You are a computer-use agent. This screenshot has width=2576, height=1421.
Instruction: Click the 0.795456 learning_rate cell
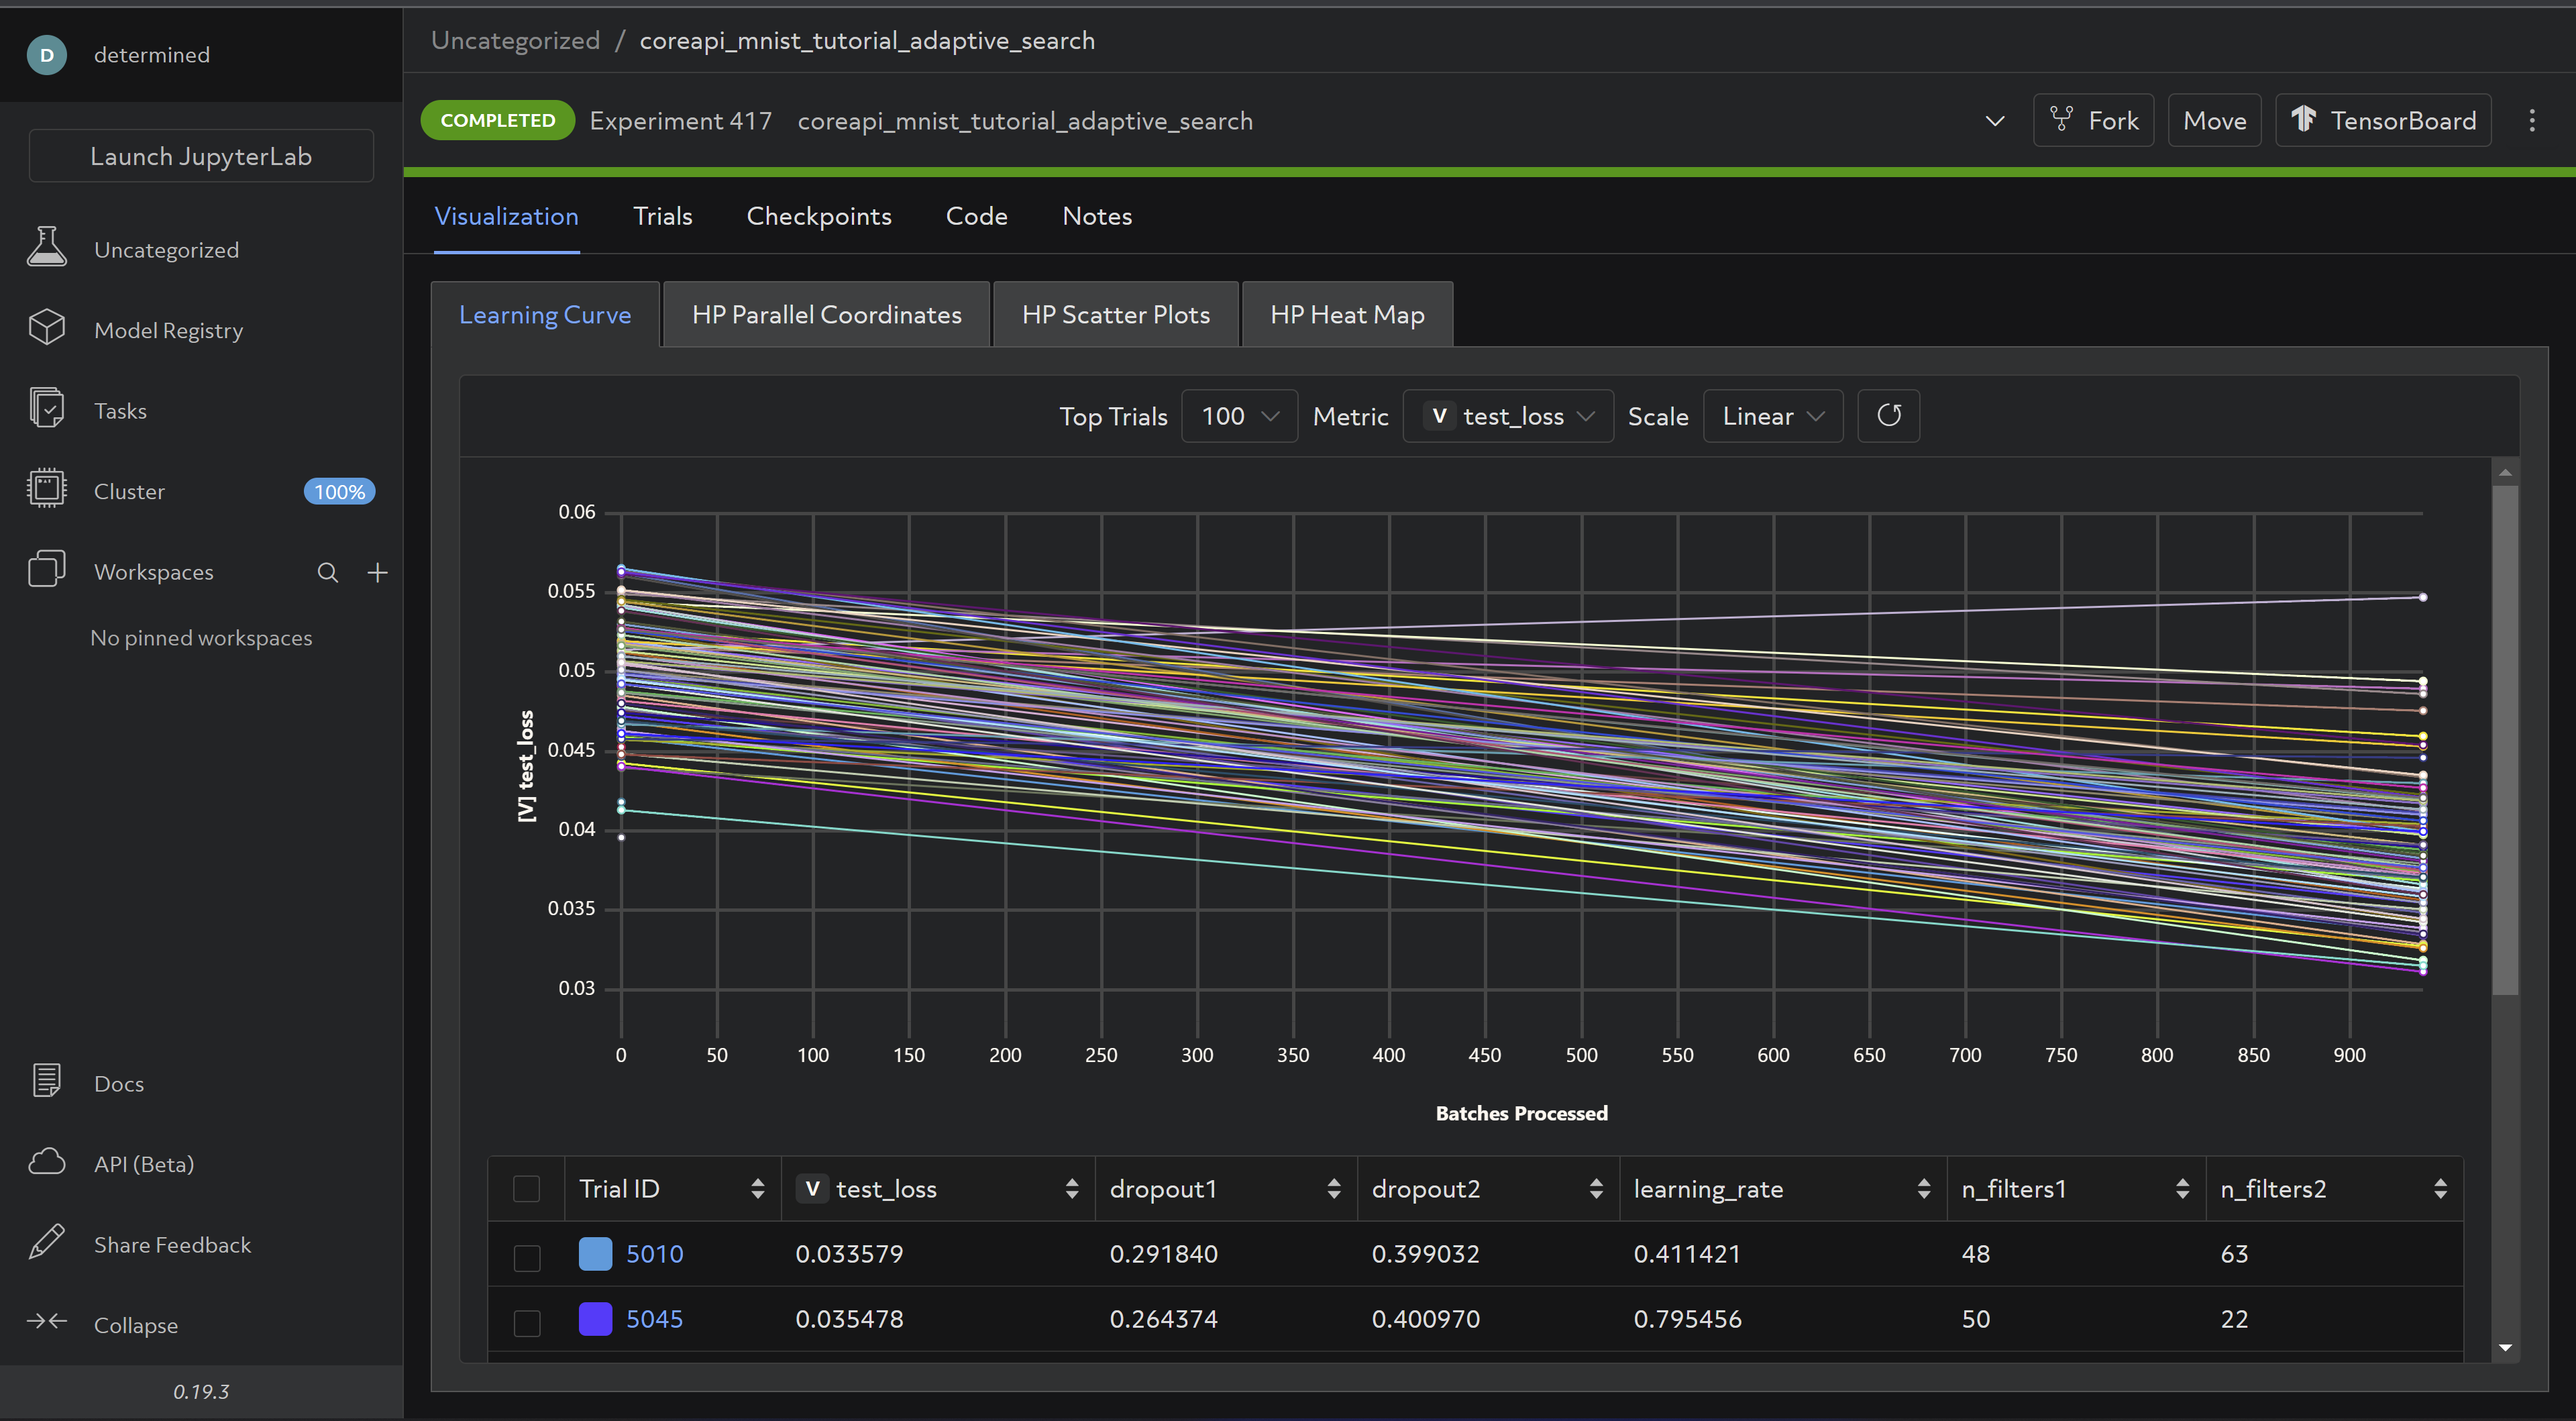tap(1687, 1319)
